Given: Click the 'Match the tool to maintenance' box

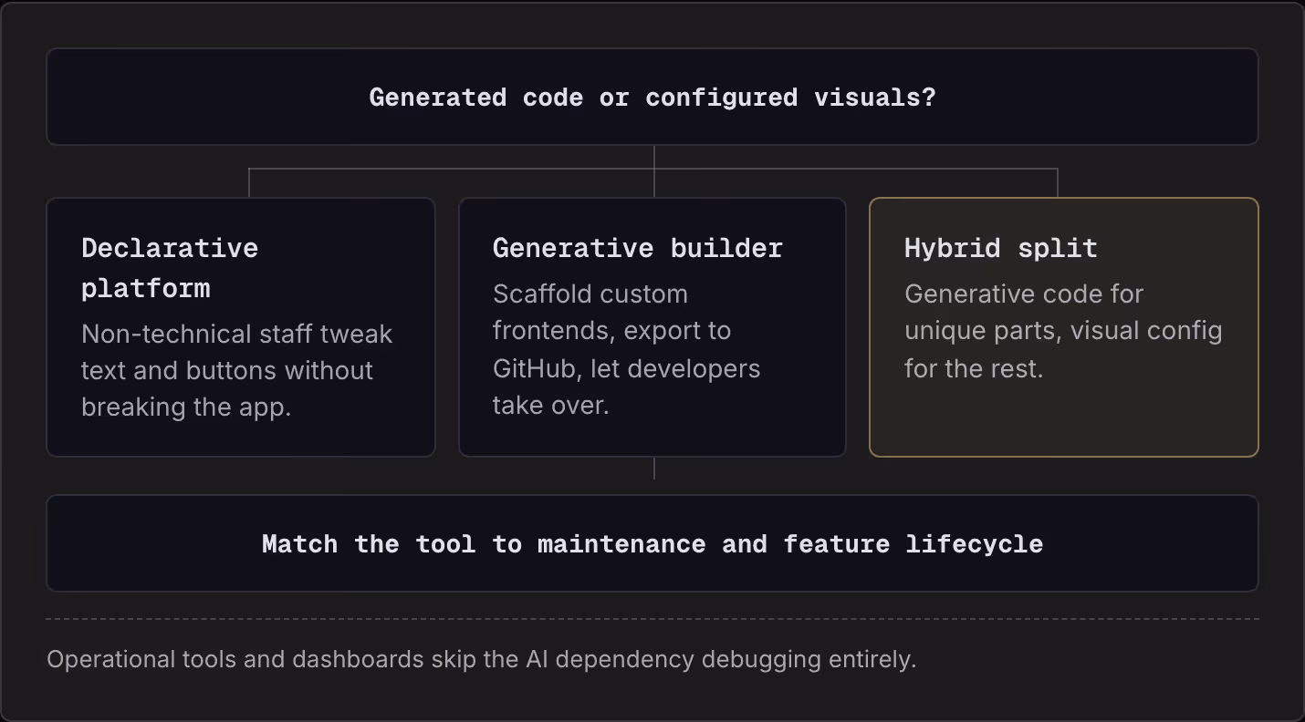Looking at the screenshot, I should pos(652,543).
